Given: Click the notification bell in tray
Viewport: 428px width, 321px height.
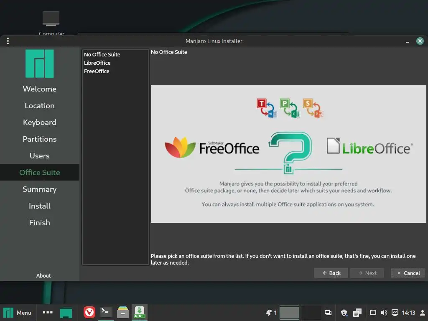Looking at the screenshot, I should [269, 313].
